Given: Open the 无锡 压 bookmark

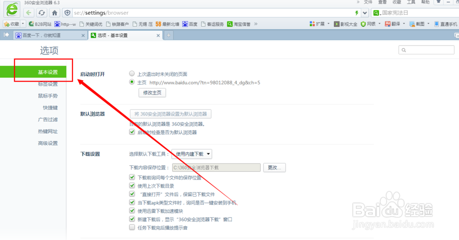Looking at the screenshot, I should [142, 24].
